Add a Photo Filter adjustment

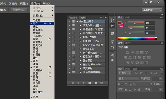pyautogui.click(x=139, y=57)
